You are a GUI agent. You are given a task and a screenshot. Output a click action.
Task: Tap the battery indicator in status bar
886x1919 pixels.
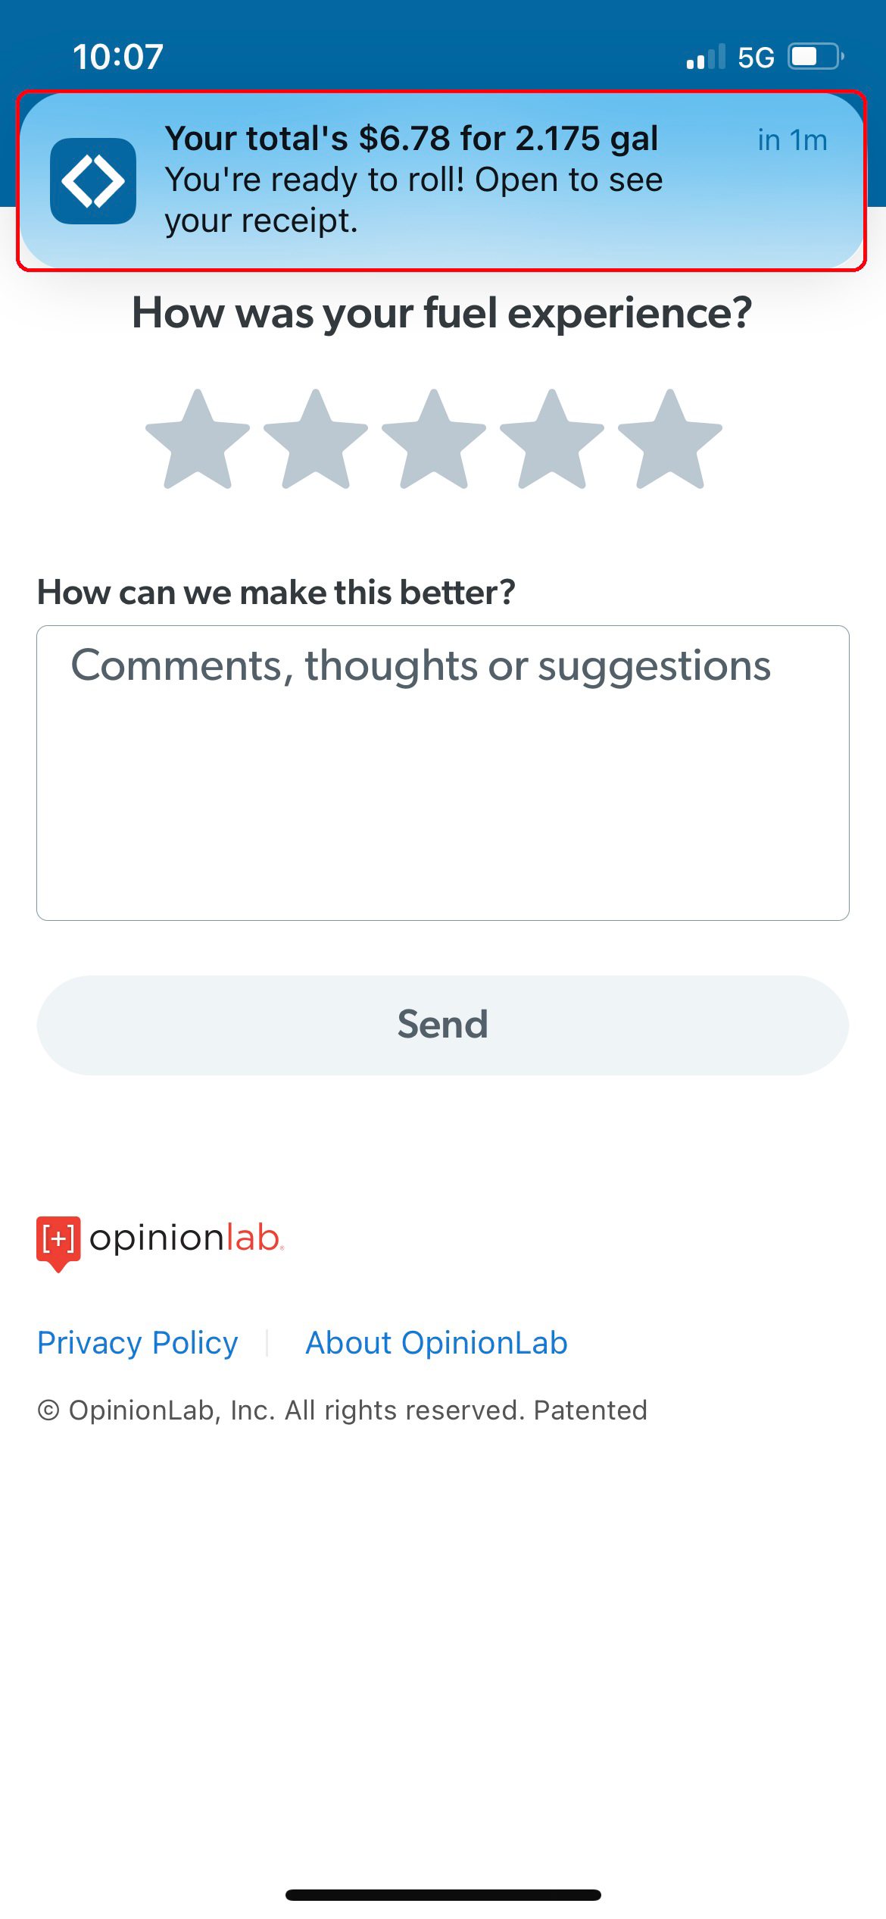[x=816, y=57]
